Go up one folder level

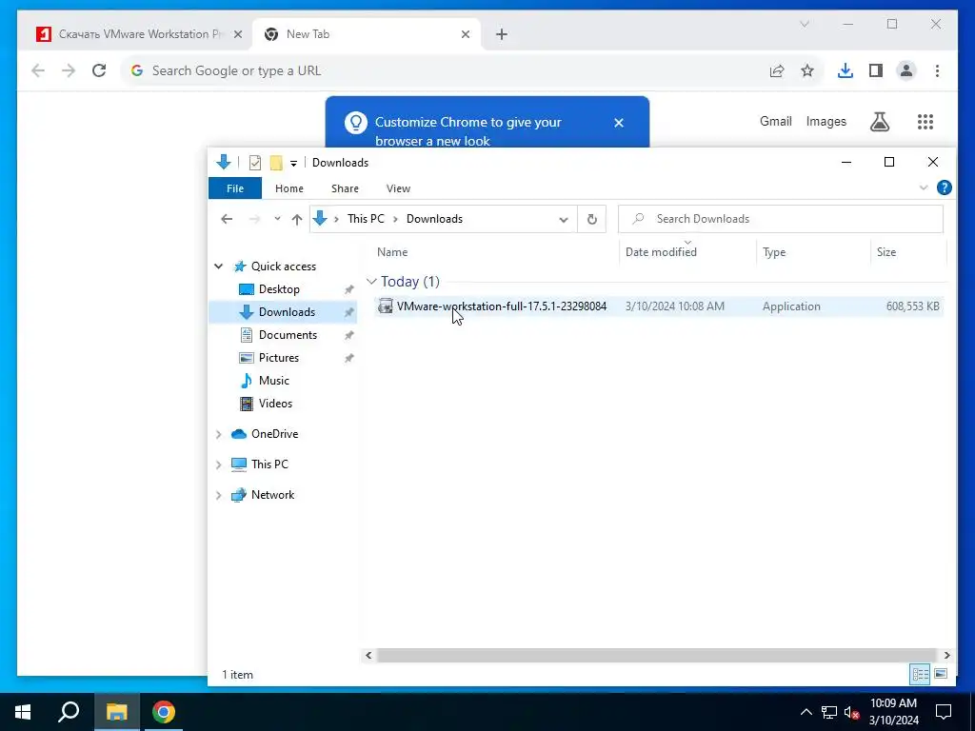click(297, 219)
